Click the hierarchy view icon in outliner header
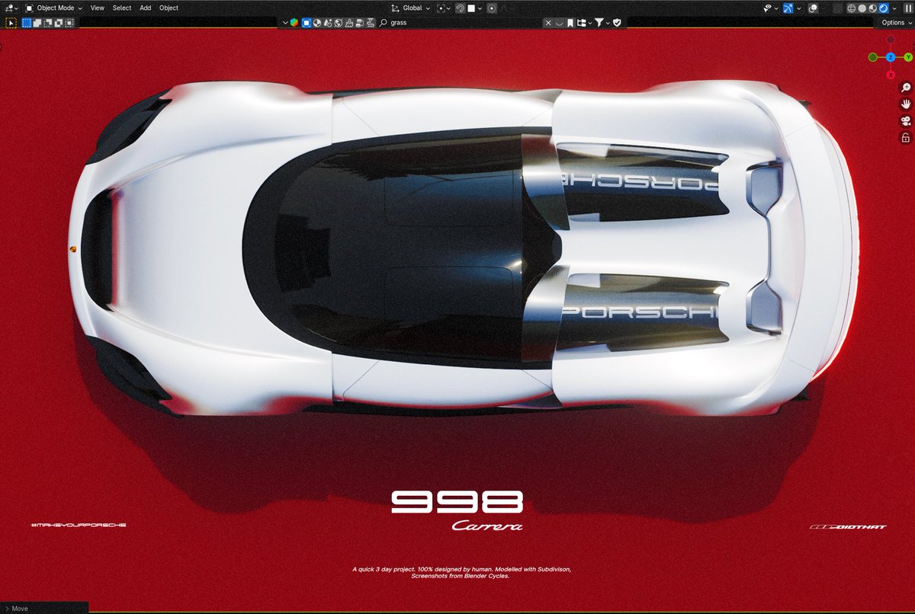915x614 pixels. 583,23
